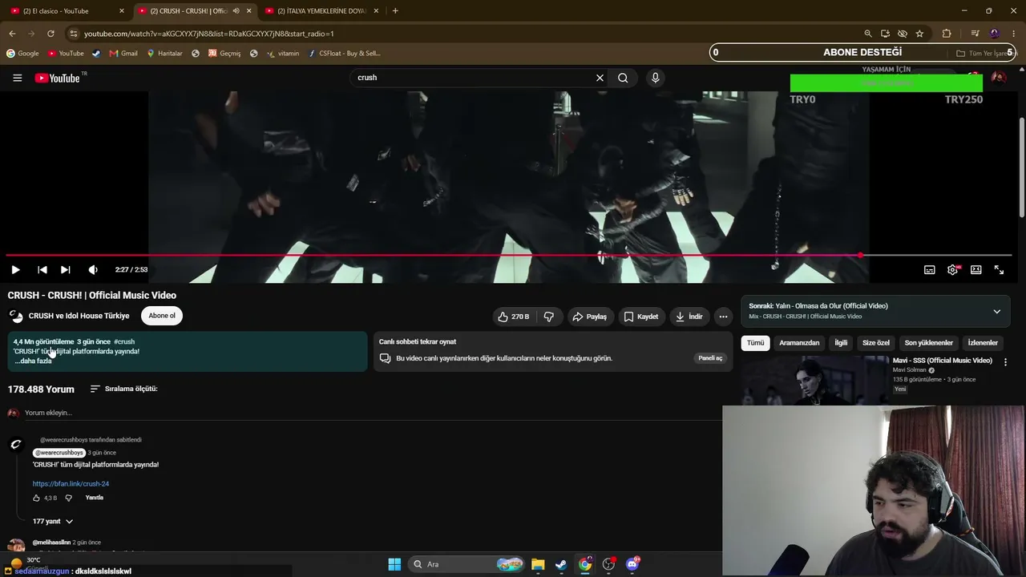Expand the 177 yanıt replies
This screenshot has width=1026, height=577.
pos(53,522)
